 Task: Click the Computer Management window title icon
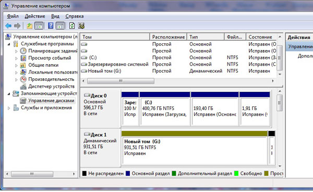6,6
